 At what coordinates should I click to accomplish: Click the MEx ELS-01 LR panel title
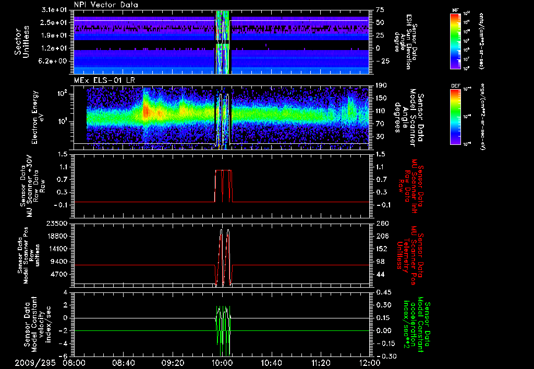104,80
